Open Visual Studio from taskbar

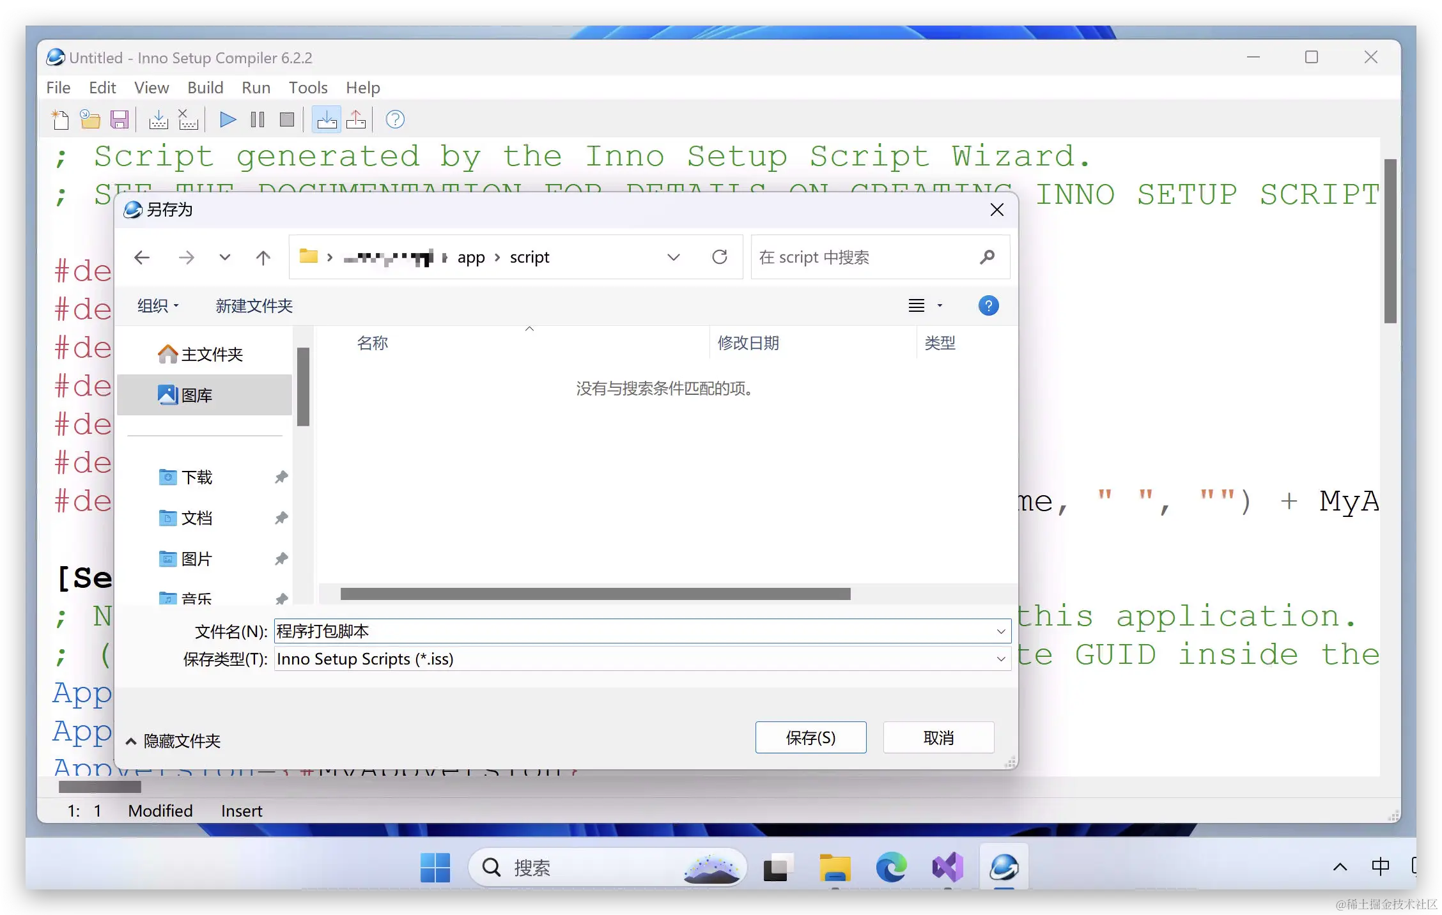[947, 867]
